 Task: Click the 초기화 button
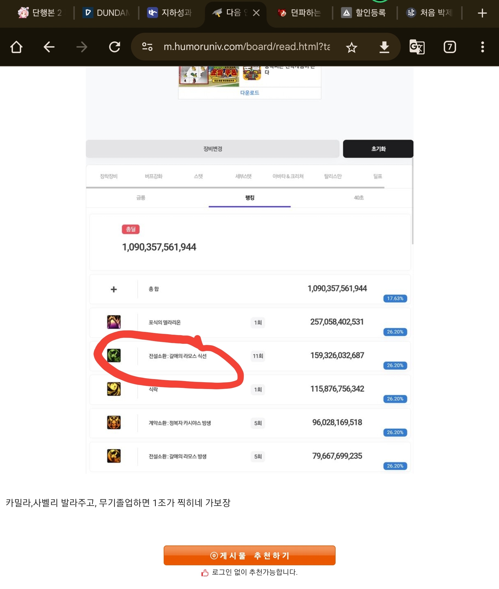click(378, 149)
